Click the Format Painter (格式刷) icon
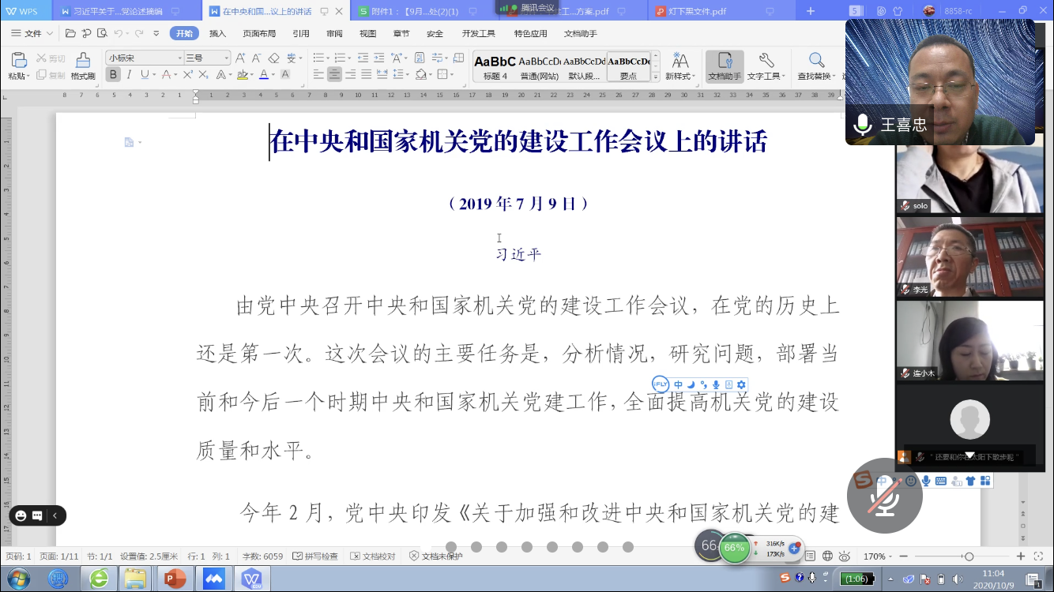 click(x=82, y=61)
